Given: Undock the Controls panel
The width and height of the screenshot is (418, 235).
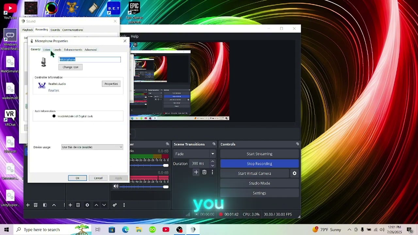Looking at the screenshot, I should (x=297, y=144).
